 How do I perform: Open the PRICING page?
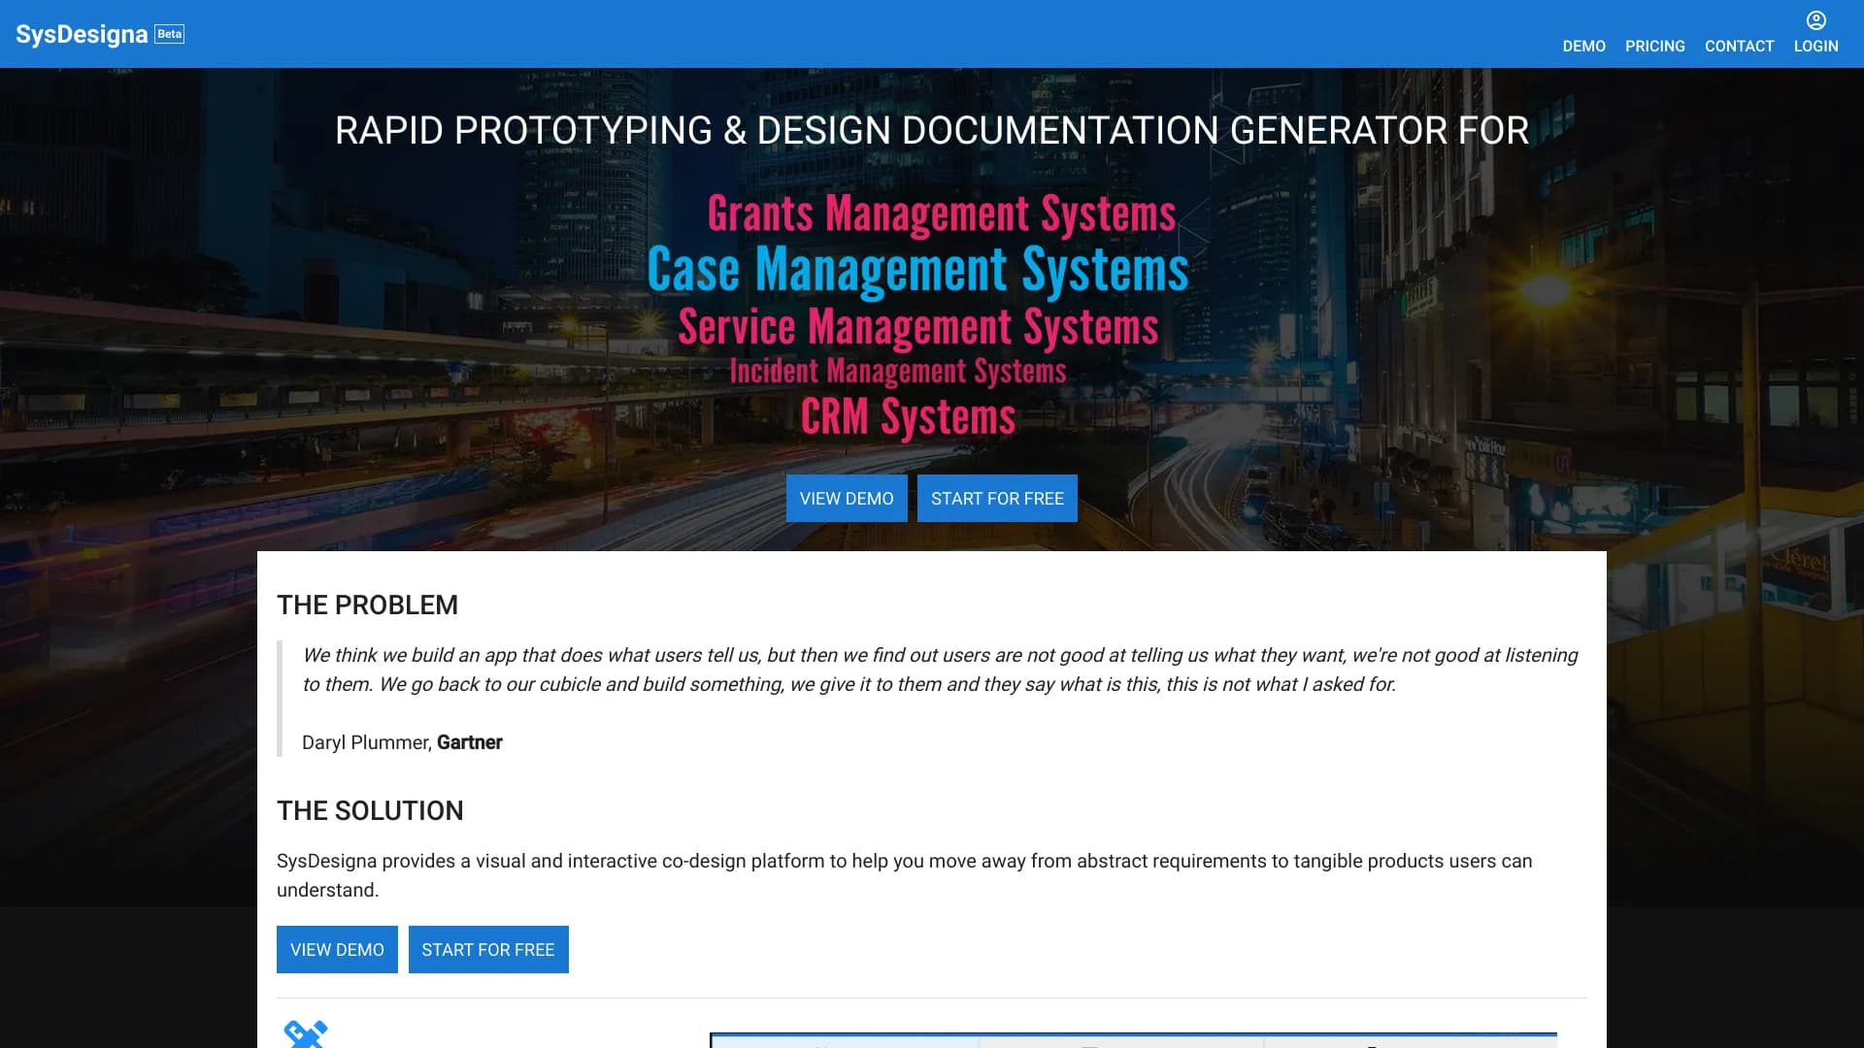[1655, 46]
